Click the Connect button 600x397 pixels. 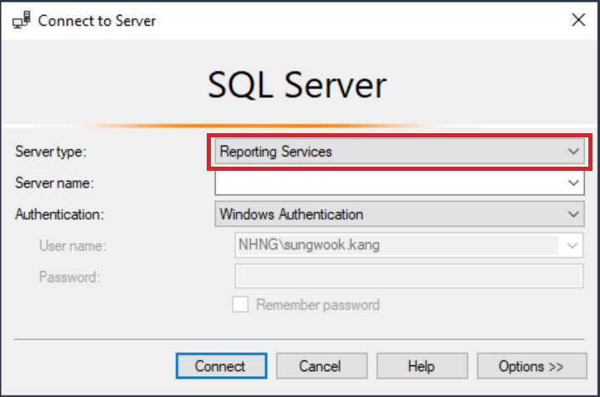pyautogui.click(x=221, y=366)
